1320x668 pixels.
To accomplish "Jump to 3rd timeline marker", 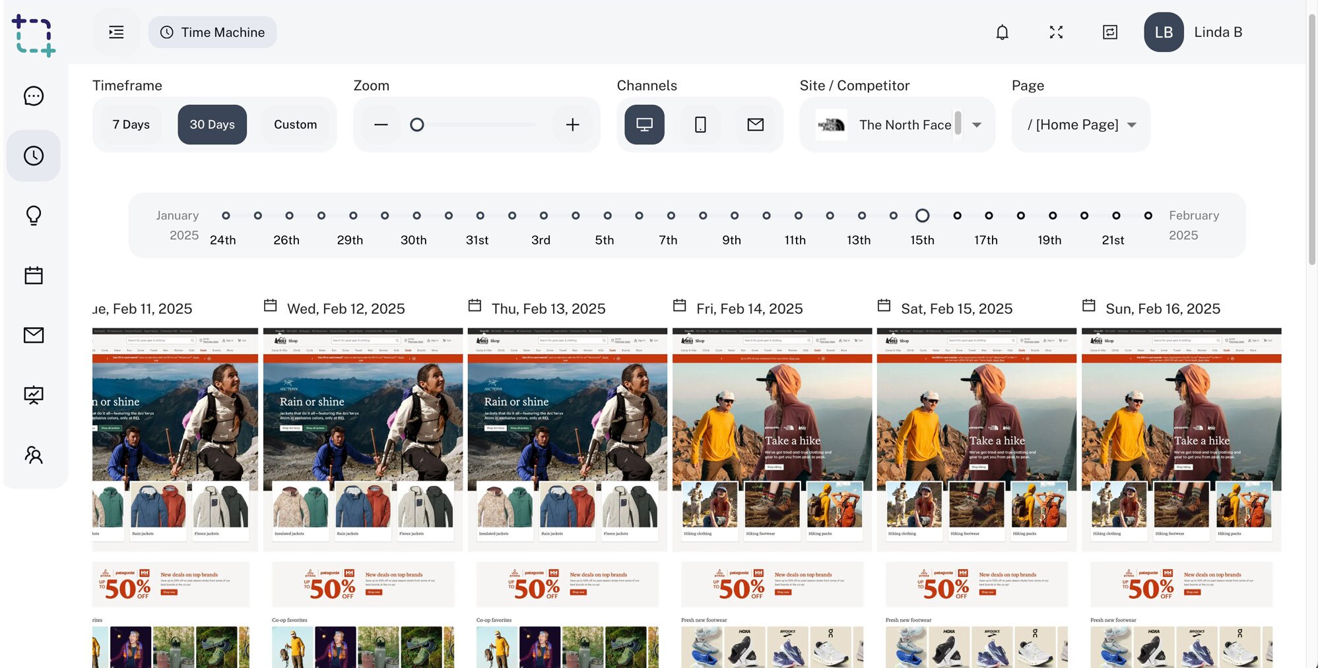I will point(543,216).
